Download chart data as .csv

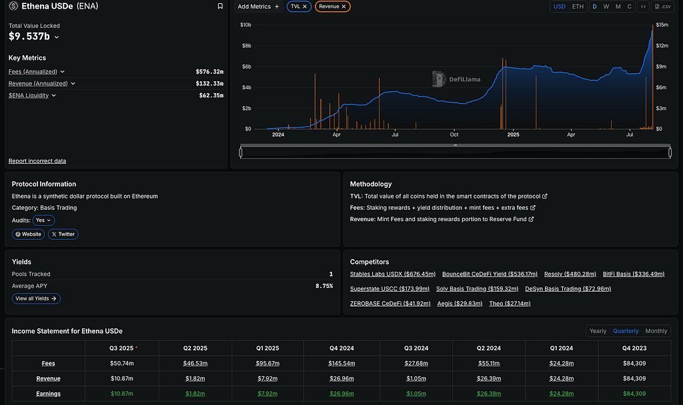point(662,7)
